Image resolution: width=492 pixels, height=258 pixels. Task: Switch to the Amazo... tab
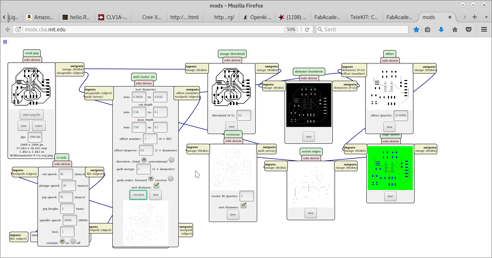(x=40, y=17)
